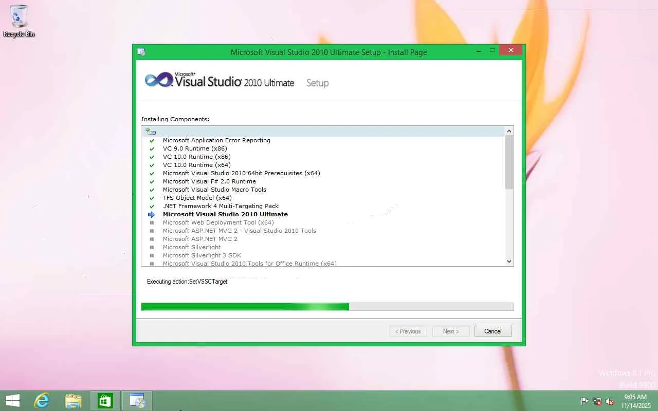Viewport: 658px width, 411px height.
Task: Click the setup window title bar icon
Action: [x=141, y=51]
